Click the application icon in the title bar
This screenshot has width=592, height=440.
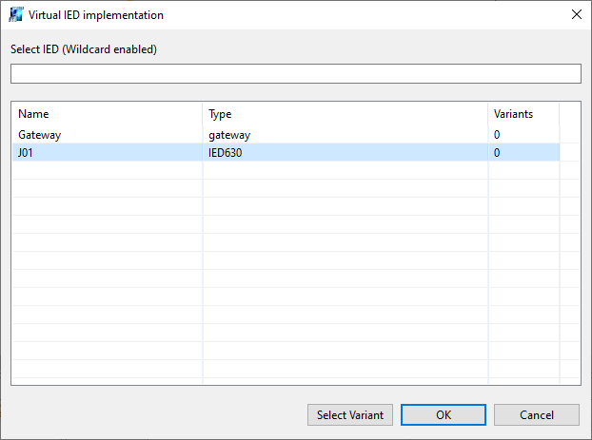pos(16,15)
